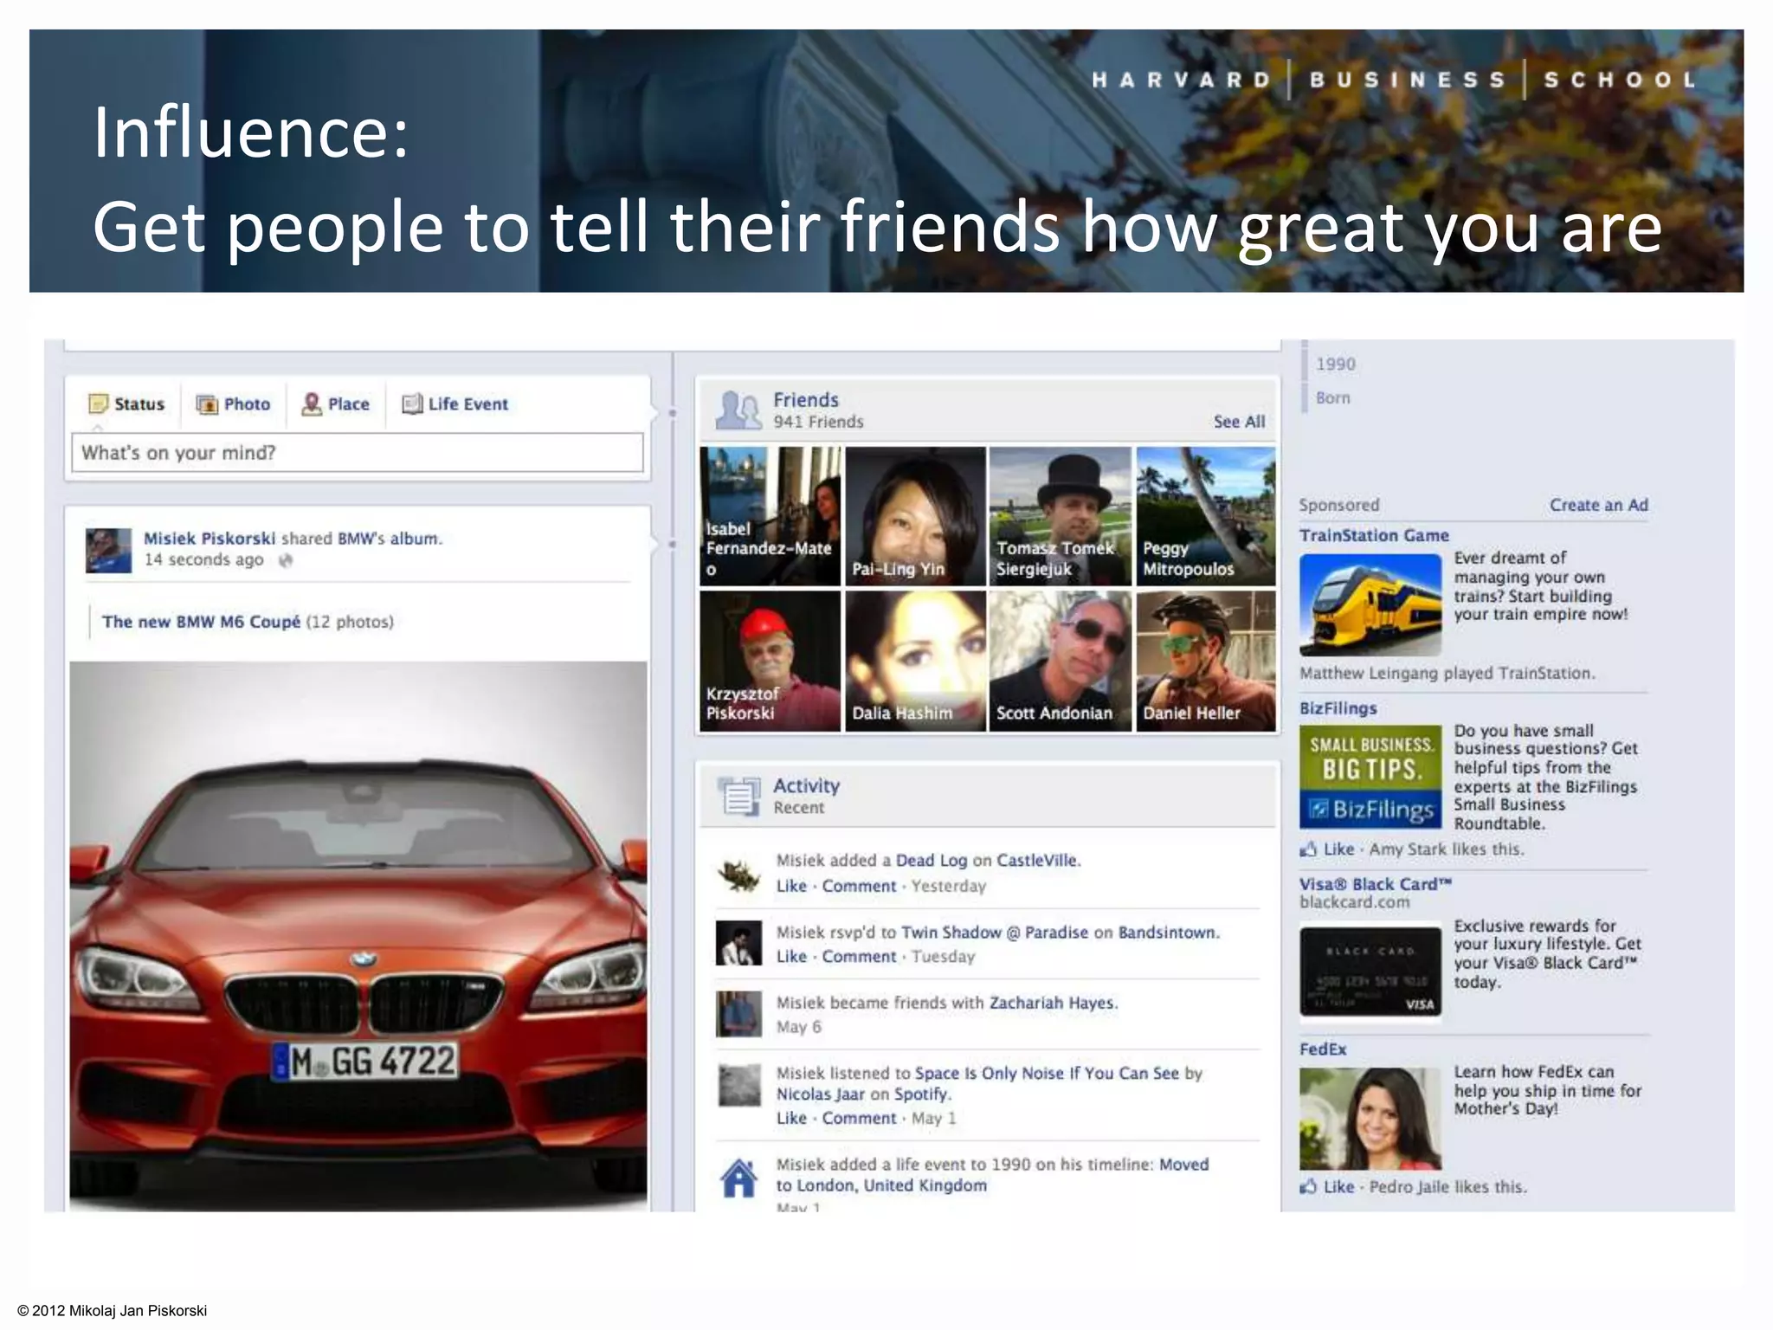Open the Visa Black Card ad title
This screenshot has height=1330, width=1773.
1375,884
